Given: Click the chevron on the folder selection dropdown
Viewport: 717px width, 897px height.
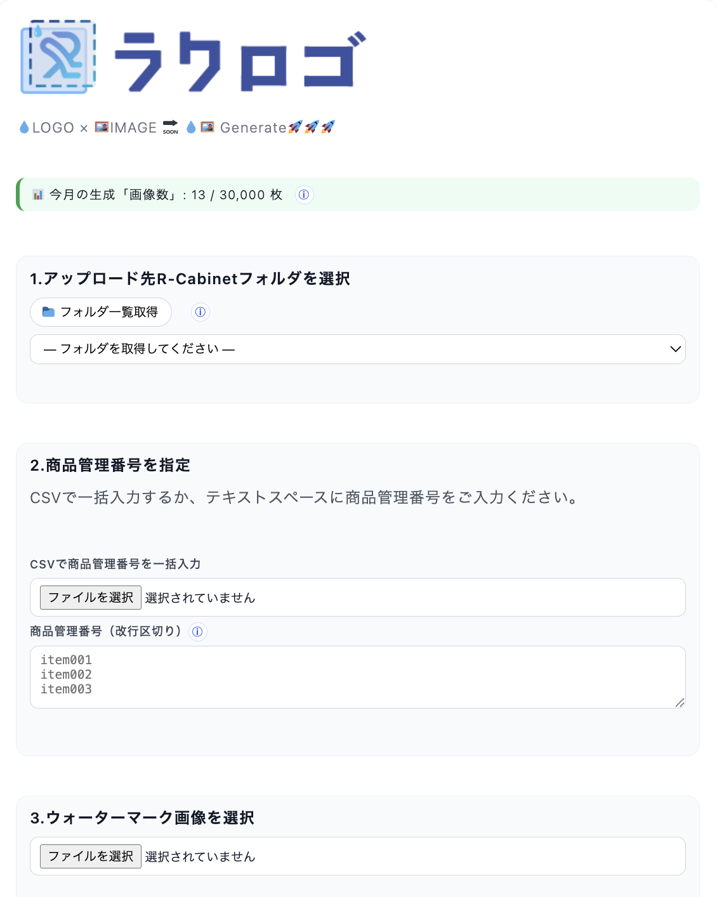Looking at the screenshot, I should 674,350.
